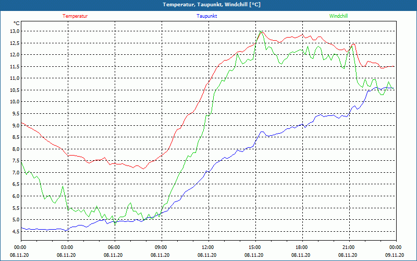Viewport: 417px width, 261px height.
Task: Select the blue "Taupunkt" legend label
Action: (206, 16)
